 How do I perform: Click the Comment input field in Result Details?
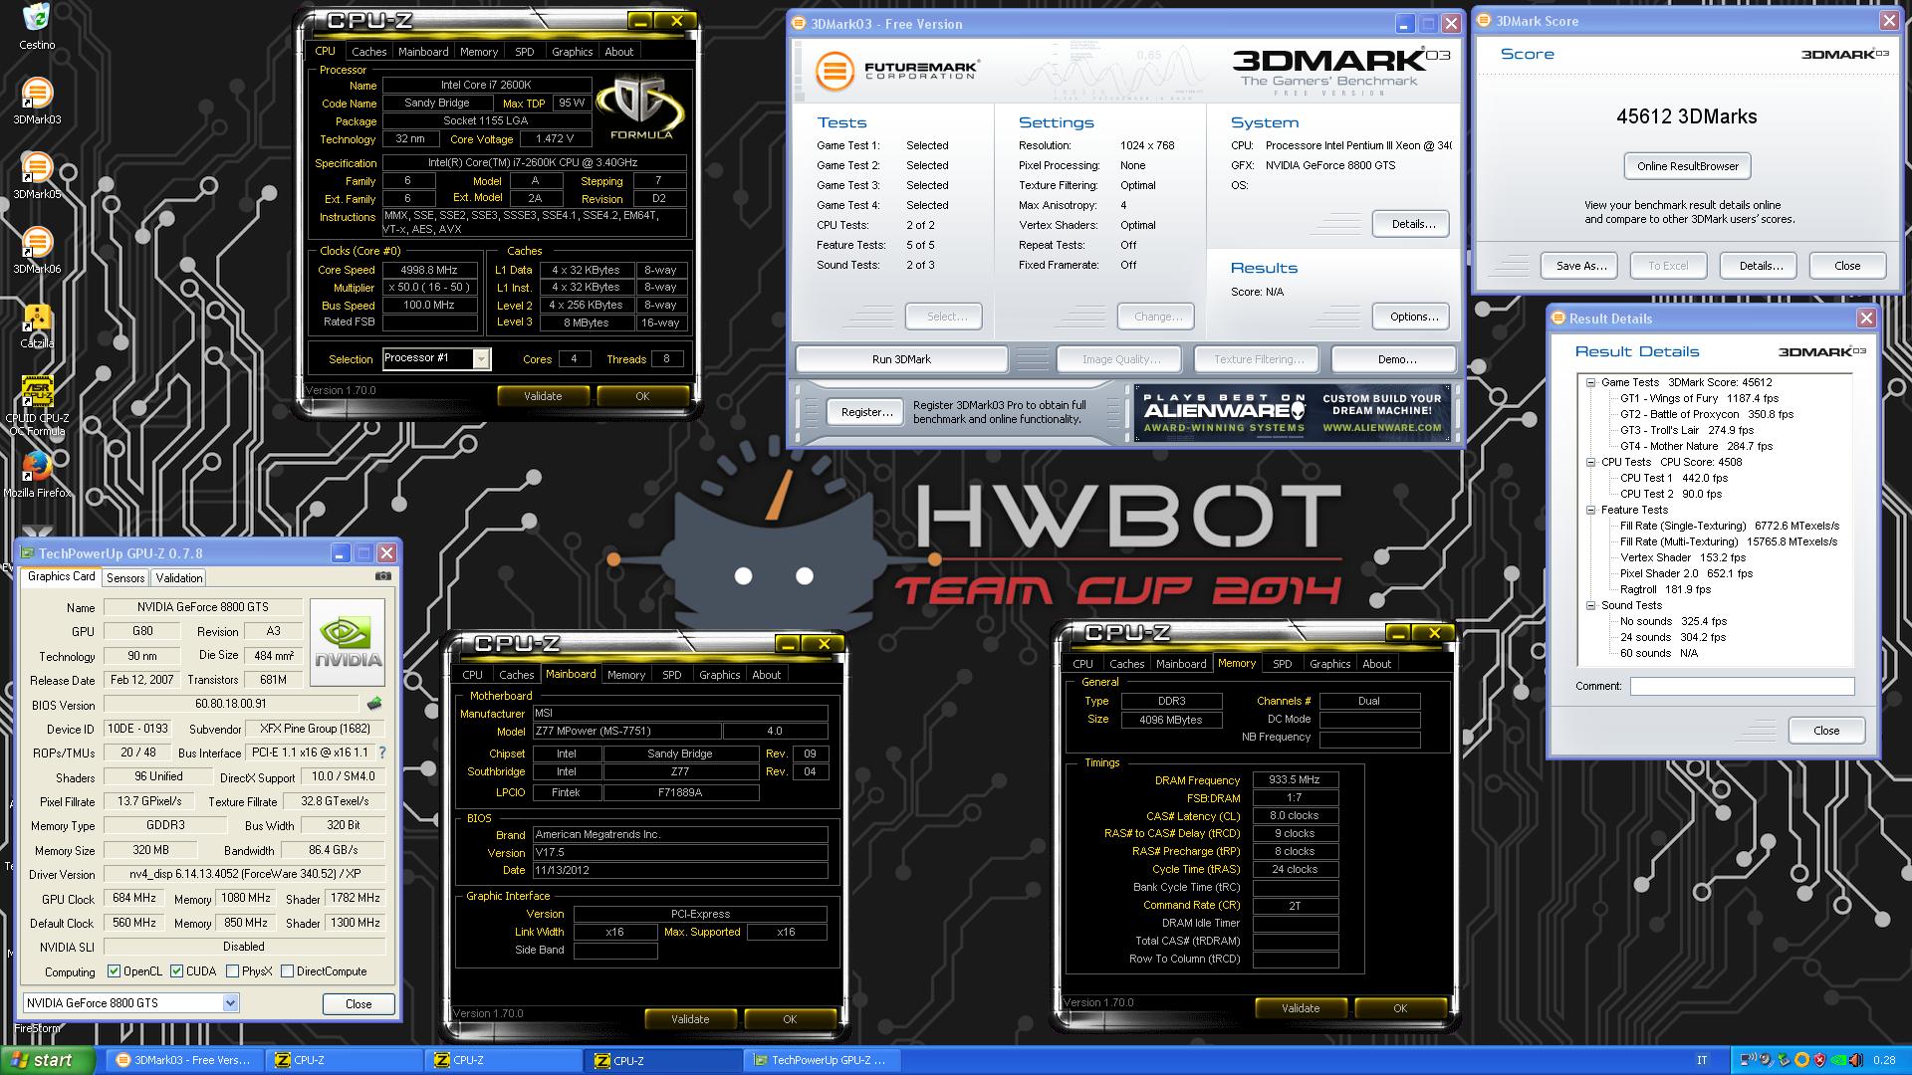(x=1742, y=686)
